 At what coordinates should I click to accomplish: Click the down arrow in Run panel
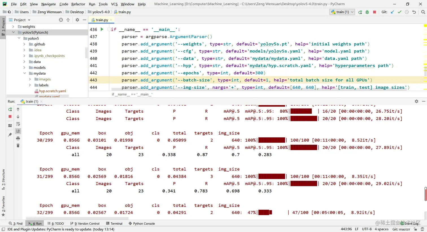pos(18,116)
